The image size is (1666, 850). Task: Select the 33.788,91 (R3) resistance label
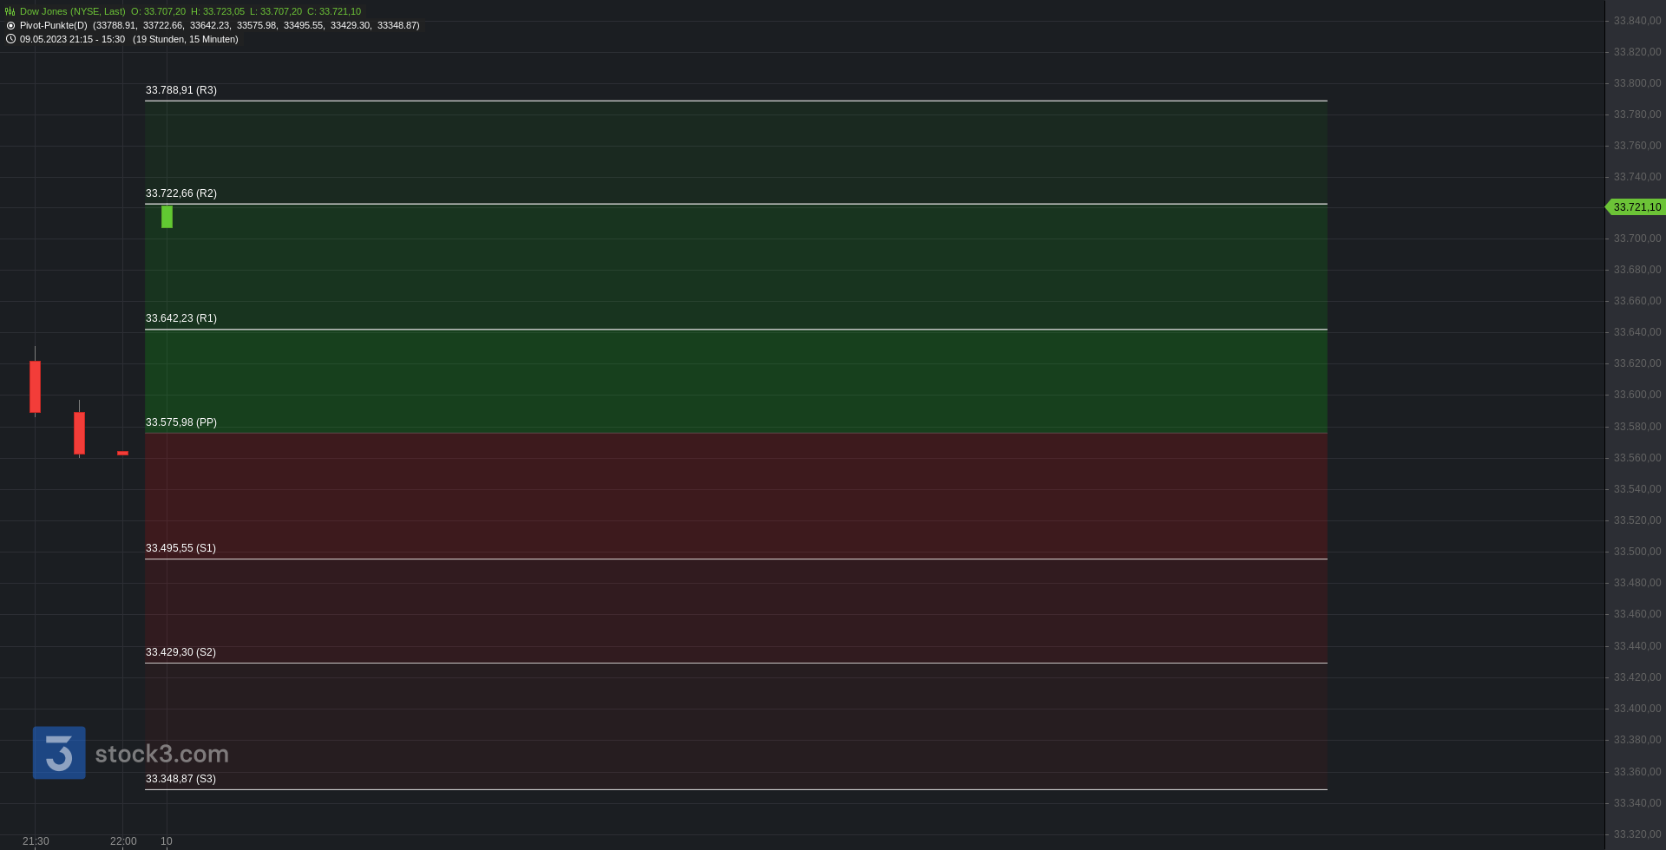(181, 90)
